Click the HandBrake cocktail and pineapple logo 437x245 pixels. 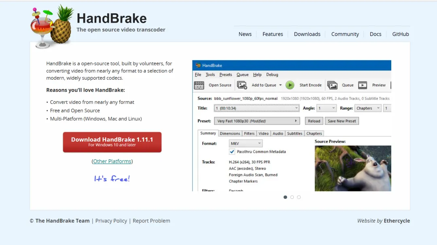52,27
